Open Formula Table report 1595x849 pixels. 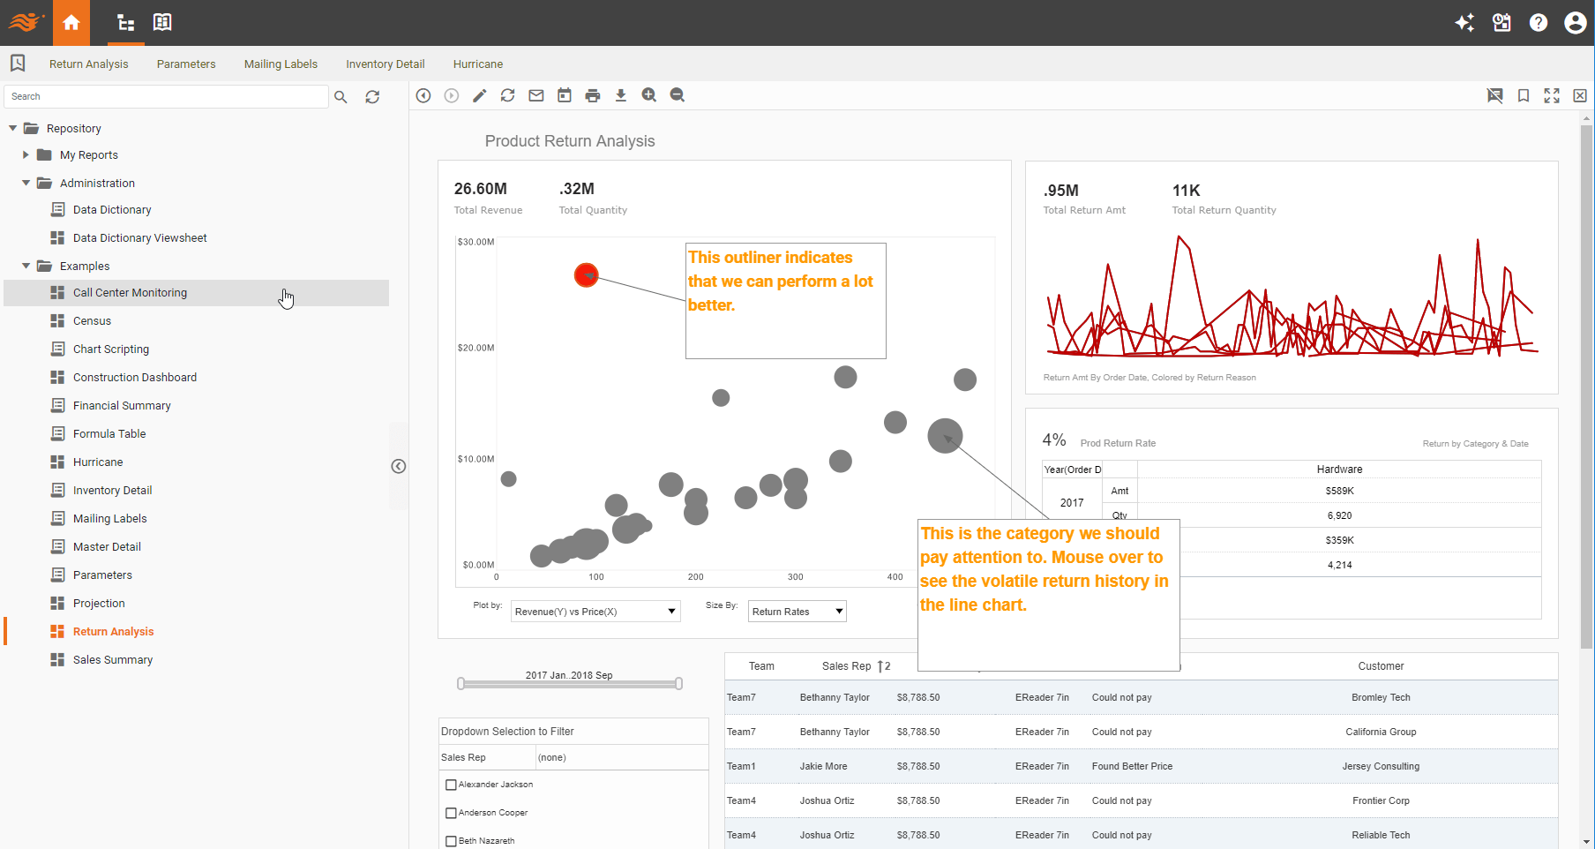(109, 434)
